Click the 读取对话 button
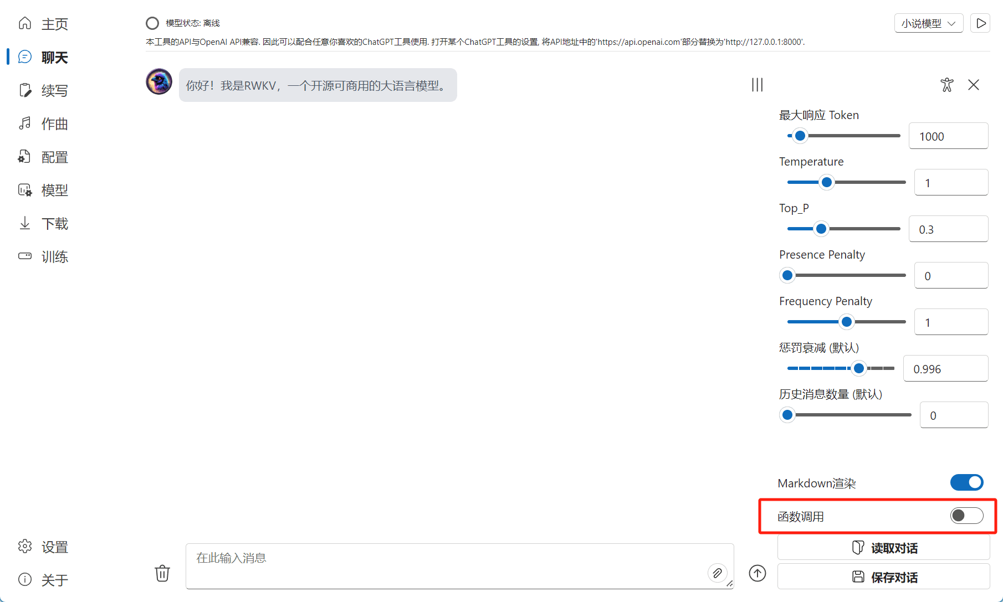This screenshot has height=602, width=1003. [884, 548]
